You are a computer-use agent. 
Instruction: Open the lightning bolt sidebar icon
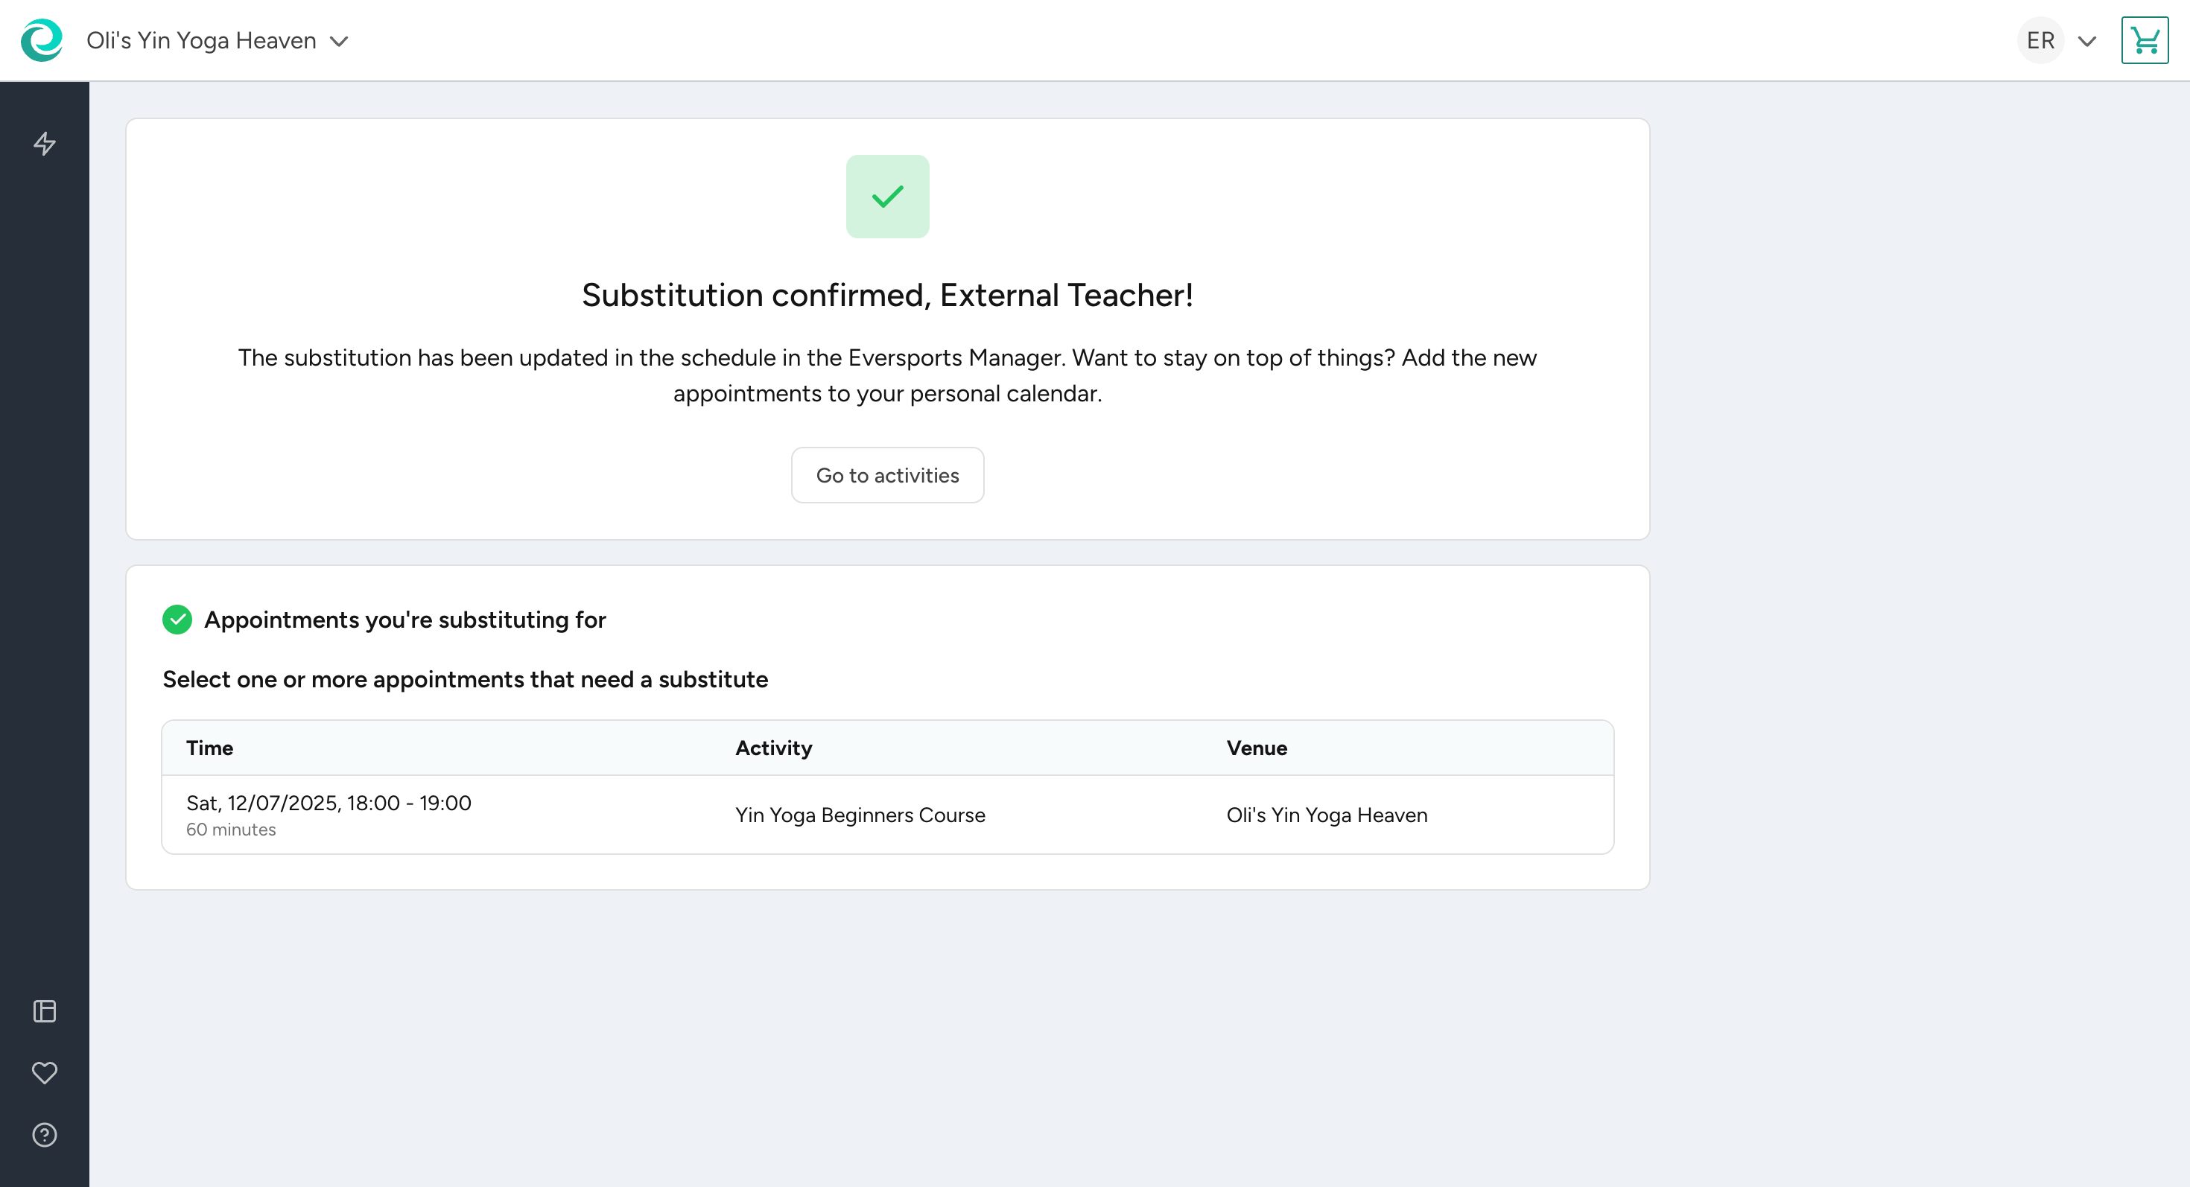(44, 144)
